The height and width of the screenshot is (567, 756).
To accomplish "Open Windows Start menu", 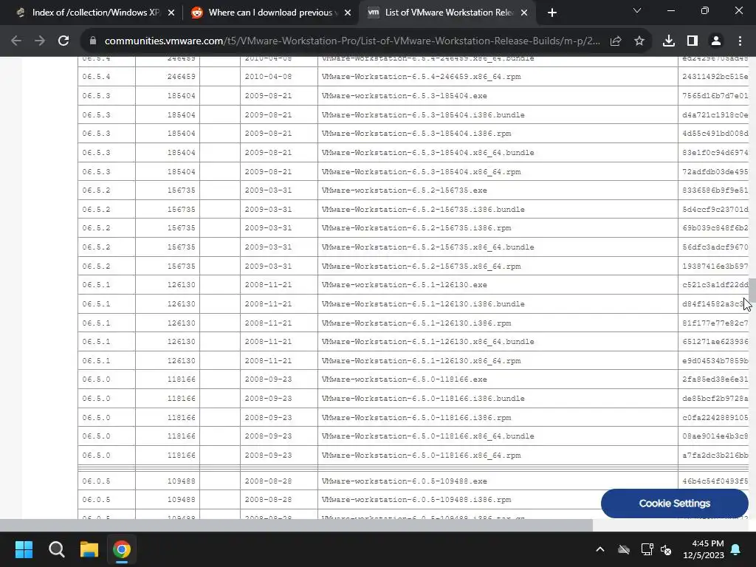I will click(24, 549).
